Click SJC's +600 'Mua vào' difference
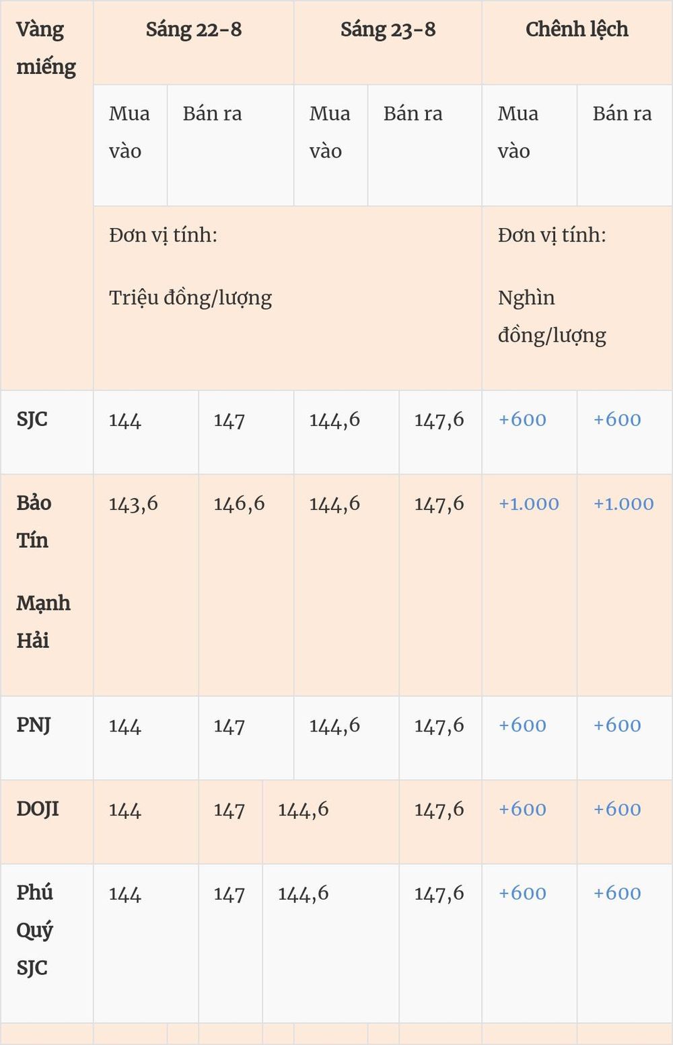This screenshot has width=673, height=1045. [522, 420]
